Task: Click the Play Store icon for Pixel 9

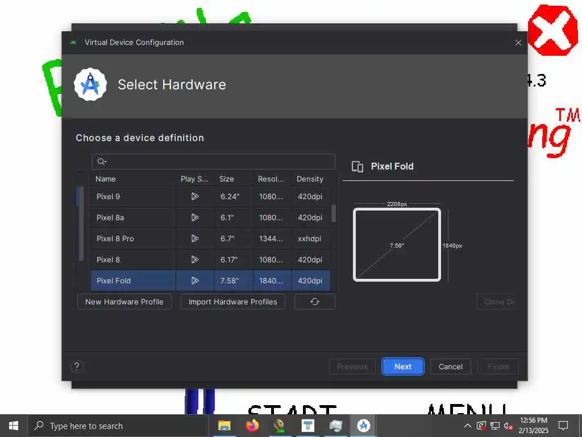Action: pyautogui.click(x=194, y=196)
